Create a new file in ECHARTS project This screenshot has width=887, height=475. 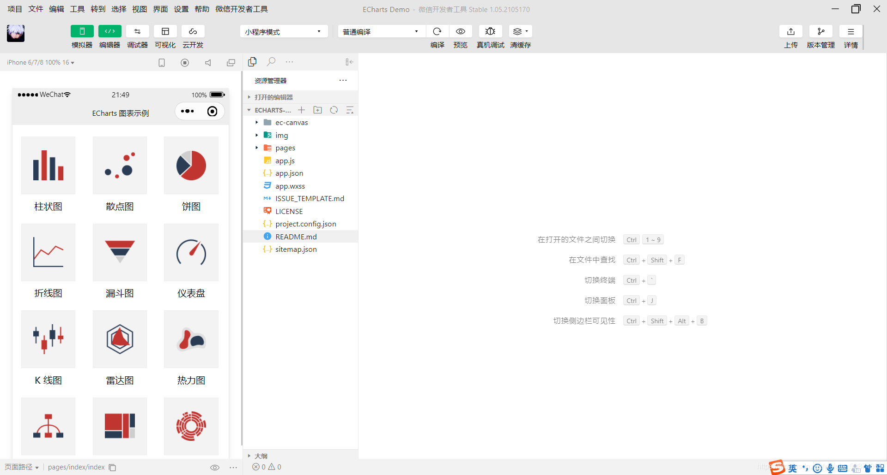301,110
